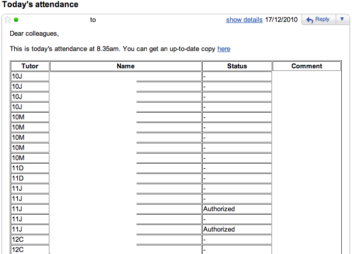The width and height of the screenshot is (352, 254).
Task: Select the Status column header
Action: [237, 66]
